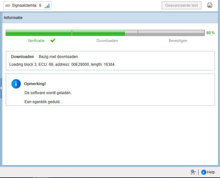
Task: Click the printer icon in the toolbar
Action: pyautogui.click(x=210, y=5)
